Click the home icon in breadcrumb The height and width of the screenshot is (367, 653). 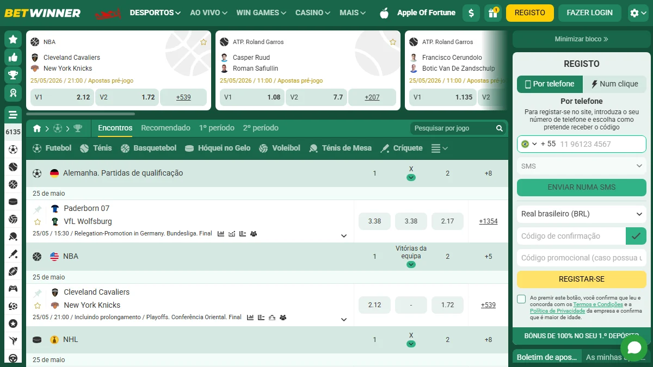pyautogui.click(x=37, y=128)
